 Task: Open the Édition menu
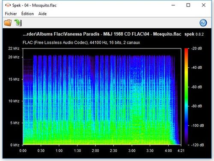(x=27, y=14)
